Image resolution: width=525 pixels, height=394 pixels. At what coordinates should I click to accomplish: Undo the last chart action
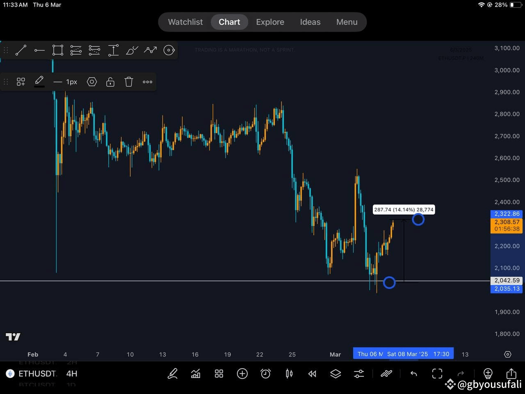(x=414, y=374)
